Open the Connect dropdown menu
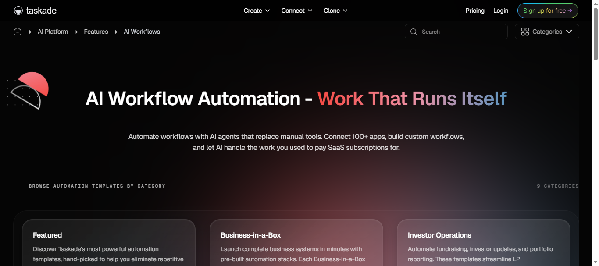599x266 pixels. click(x=296, y=11)
